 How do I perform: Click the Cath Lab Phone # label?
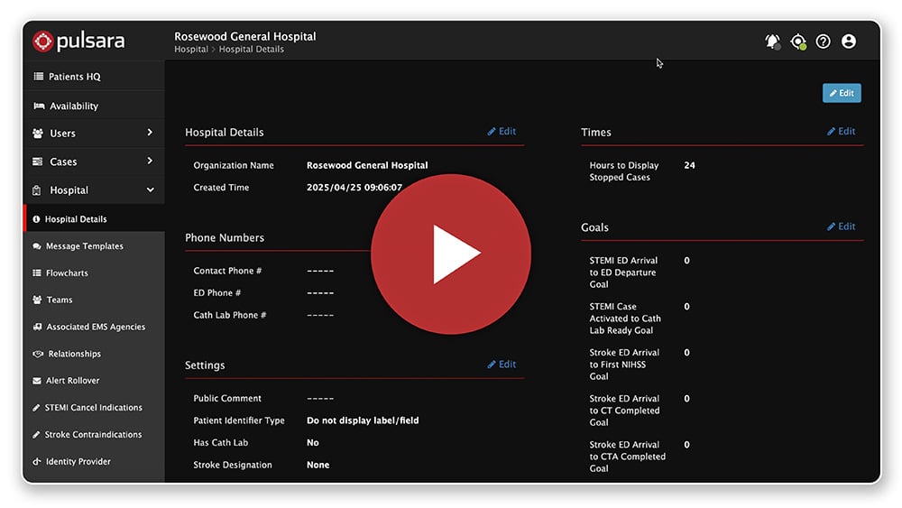229,315
